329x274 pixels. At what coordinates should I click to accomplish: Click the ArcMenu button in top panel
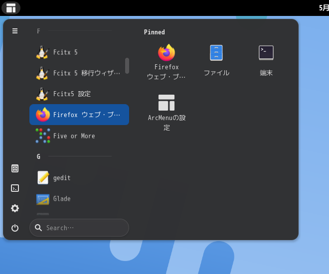pos(11,8)
